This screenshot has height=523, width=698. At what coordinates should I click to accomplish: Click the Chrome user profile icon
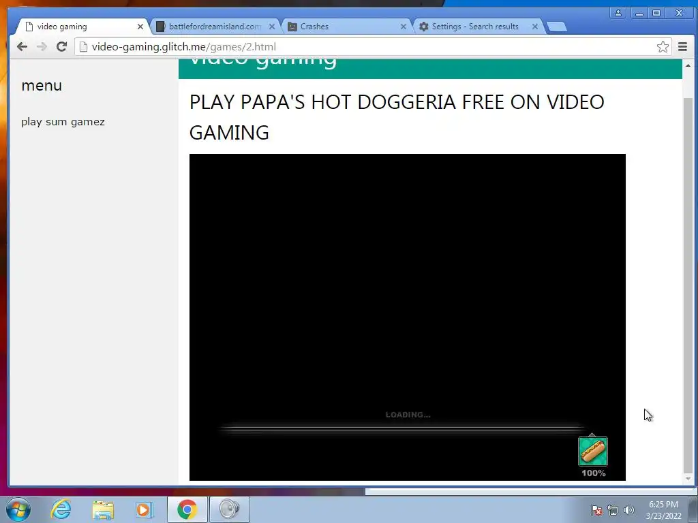point(618,13)
